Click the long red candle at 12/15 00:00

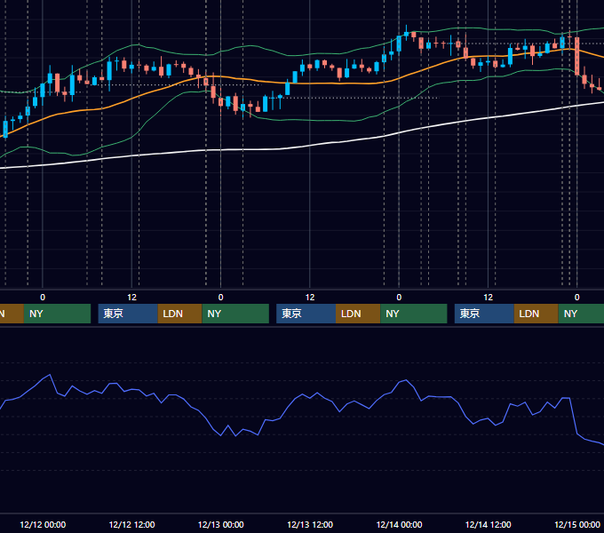[577, 56]
